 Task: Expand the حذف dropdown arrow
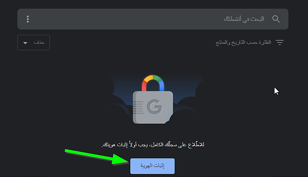click(25, 43)
